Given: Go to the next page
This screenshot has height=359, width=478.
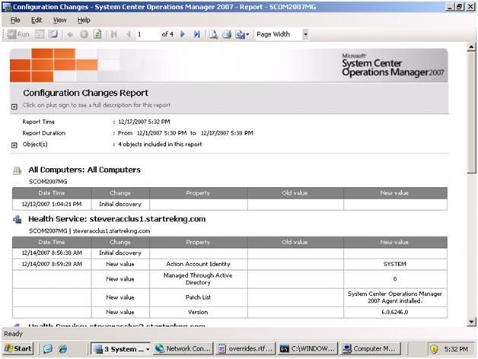Looking at the screenshot, I should [183, 34].
